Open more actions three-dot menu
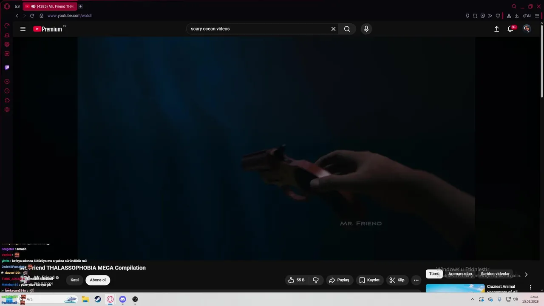 pyautogui.click(x=416, y=280)
